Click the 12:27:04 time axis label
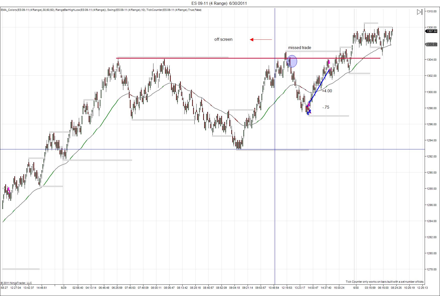The image size is (440, 296). (16, 288)
